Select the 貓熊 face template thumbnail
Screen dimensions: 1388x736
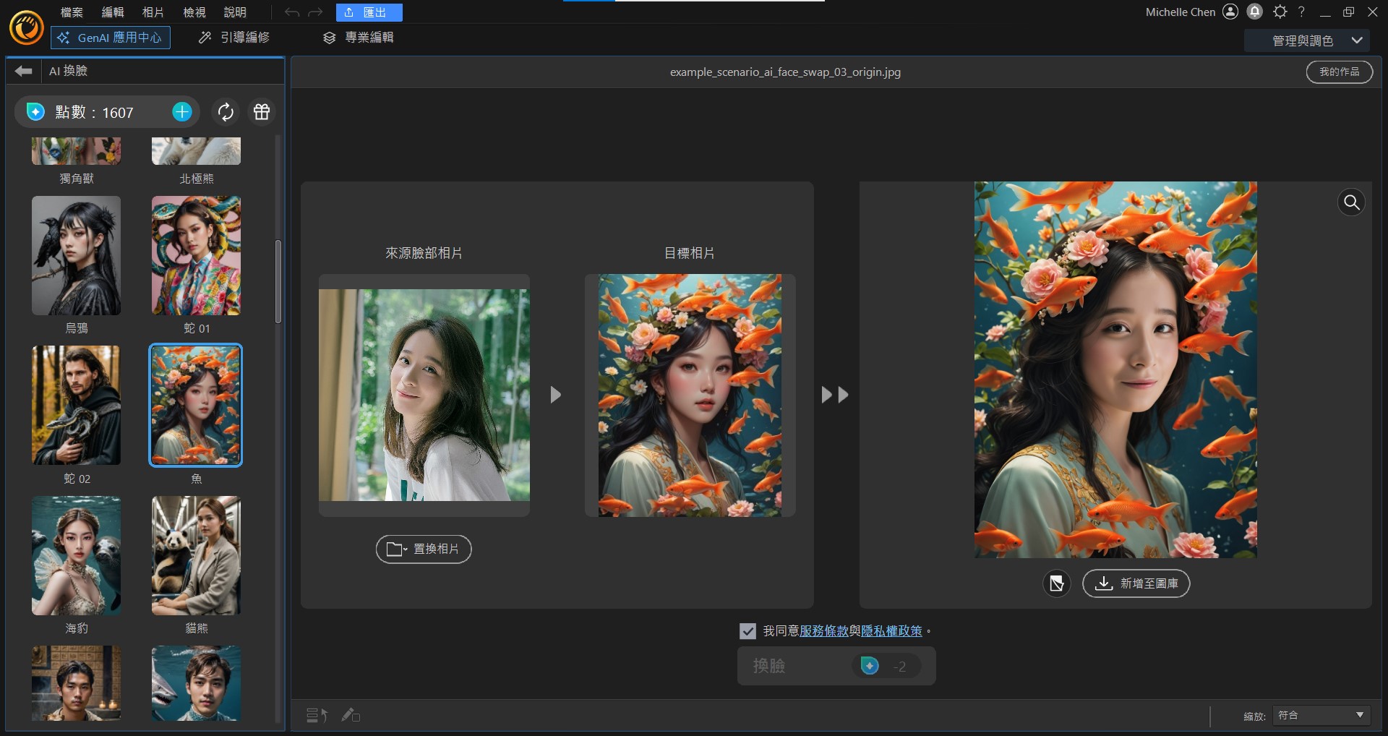(196, 555)
